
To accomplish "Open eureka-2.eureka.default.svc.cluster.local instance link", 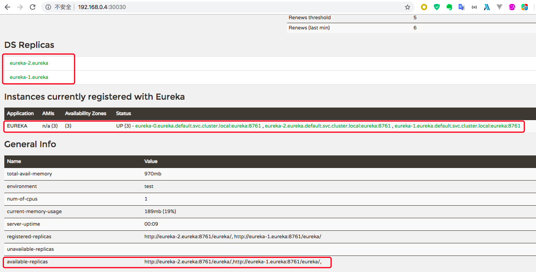I will click(x=328, y=126).
